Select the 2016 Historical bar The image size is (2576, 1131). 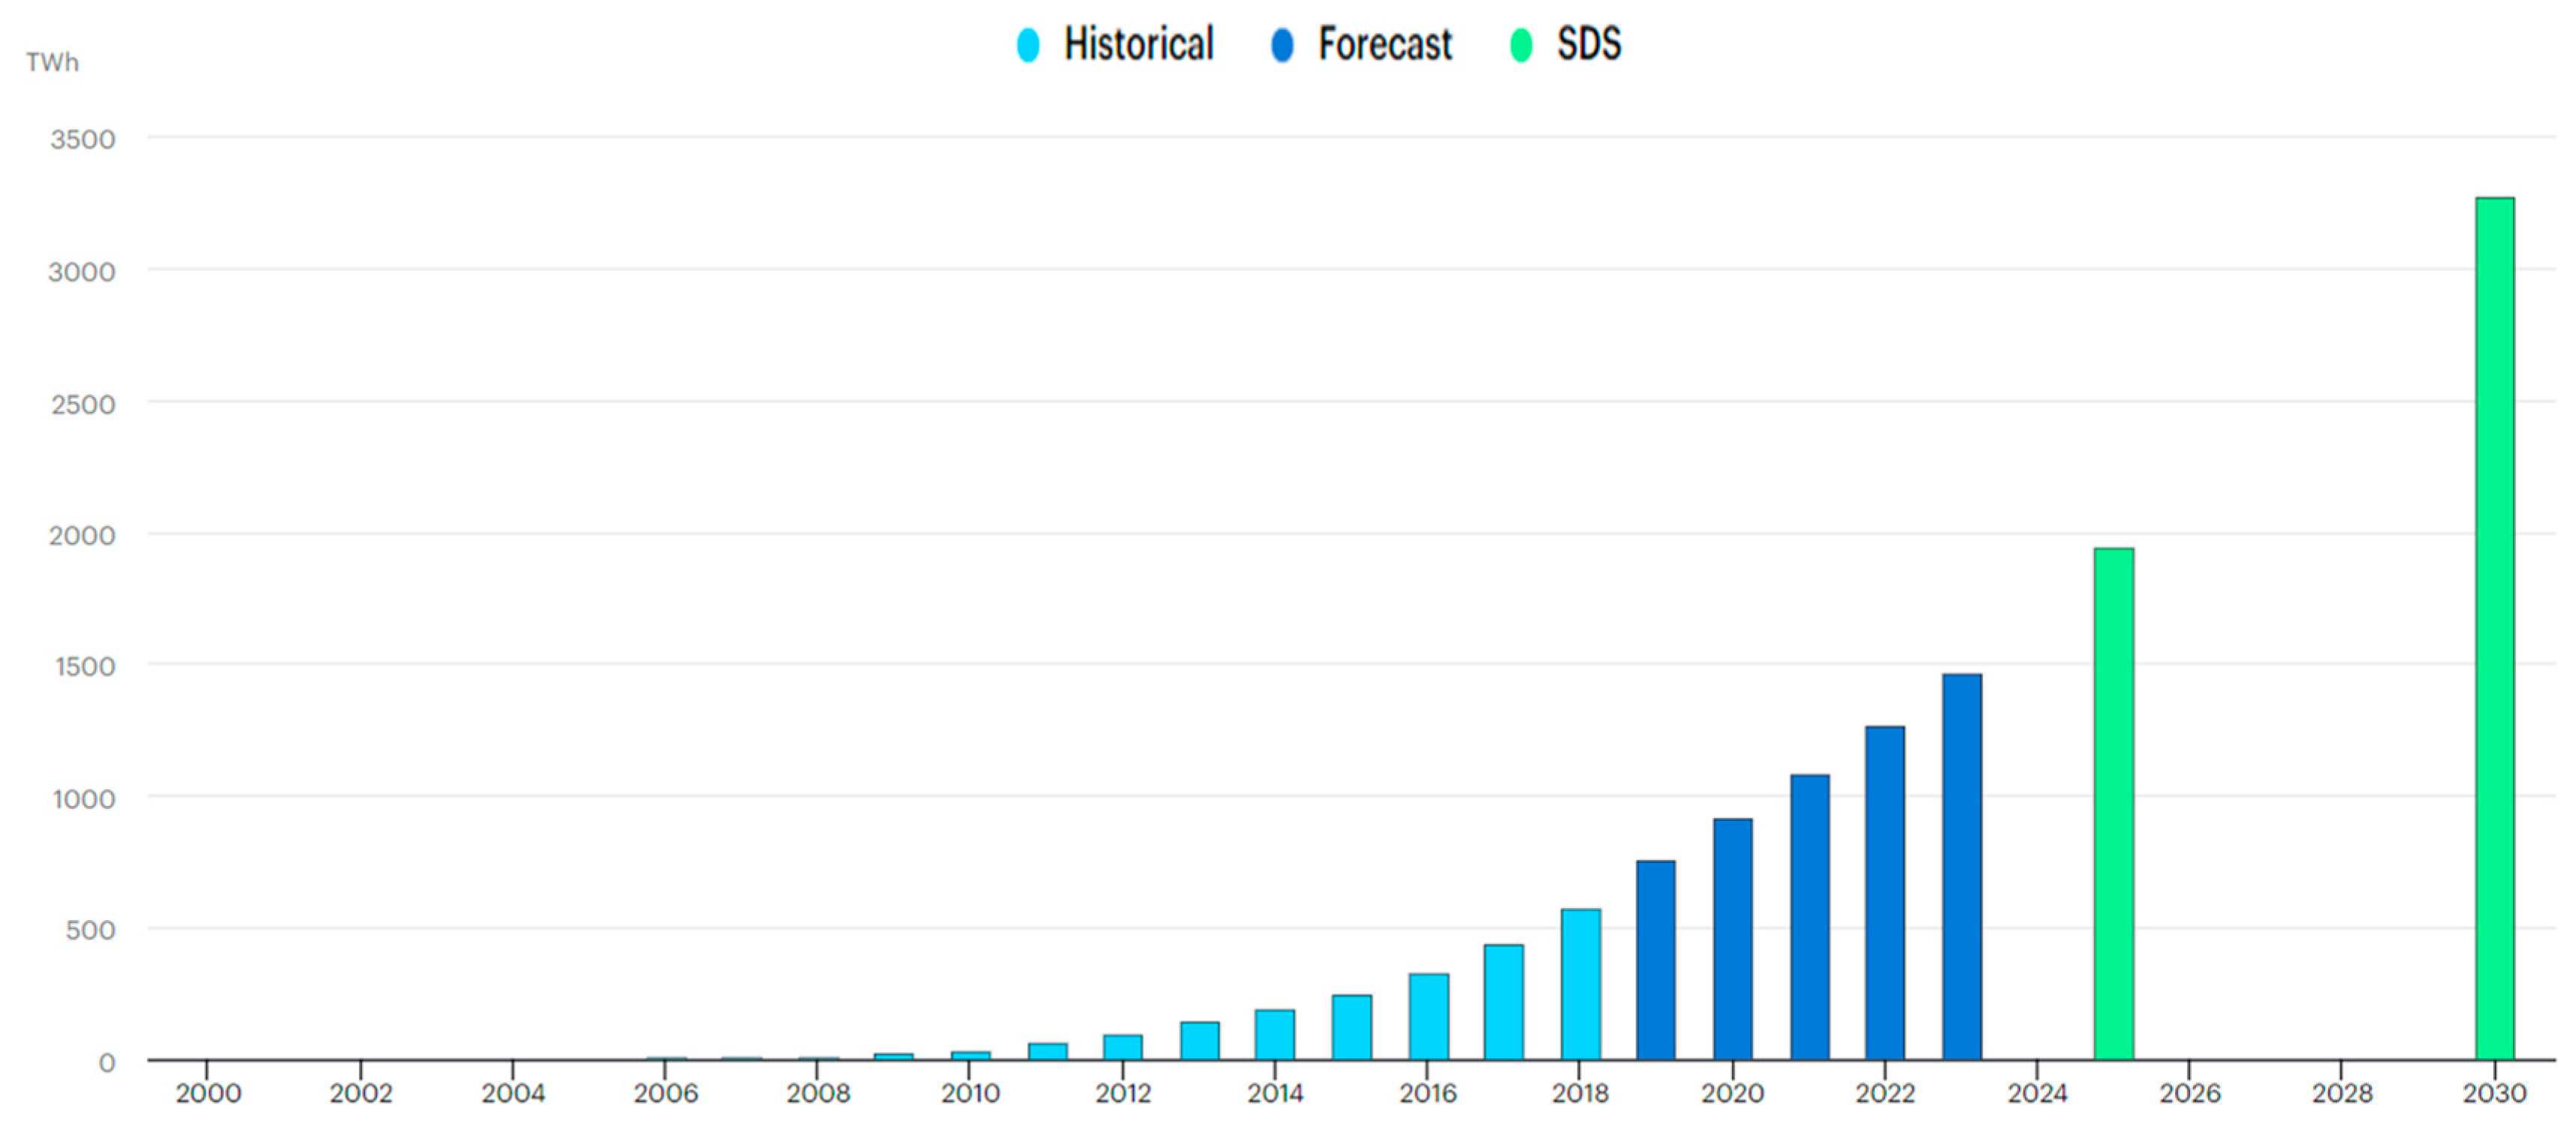[x=1428, y=1016]
